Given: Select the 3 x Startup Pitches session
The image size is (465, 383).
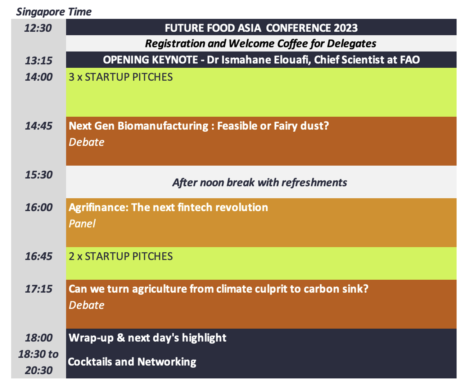Looking at the screenshot, I should (121, 77).
